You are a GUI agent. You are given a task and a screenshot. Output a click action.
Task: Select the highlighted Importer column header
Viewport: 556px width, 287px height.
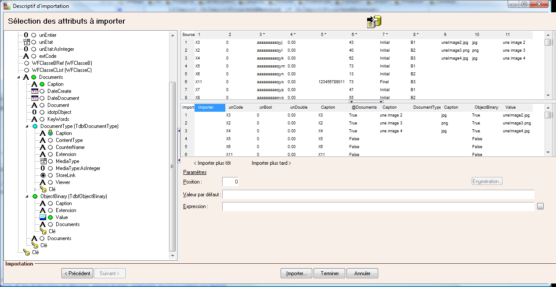[210, 107]
